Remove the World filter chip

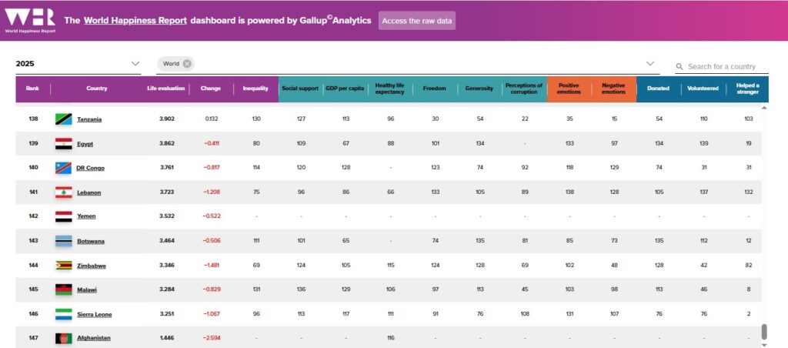pos(187,64)
